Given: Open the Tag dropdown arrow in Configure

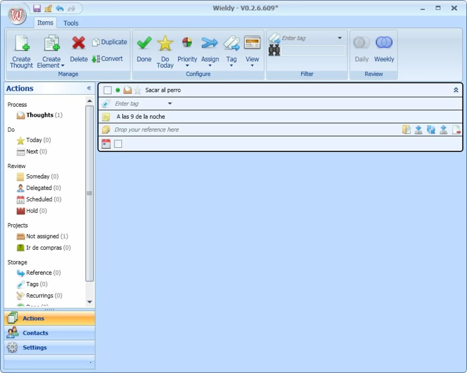Looking at the screenshot, I should tap(232, 66).
